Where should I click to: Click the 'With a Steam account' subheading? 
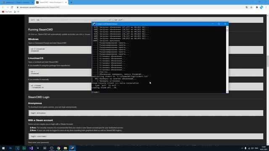(40, 120)
